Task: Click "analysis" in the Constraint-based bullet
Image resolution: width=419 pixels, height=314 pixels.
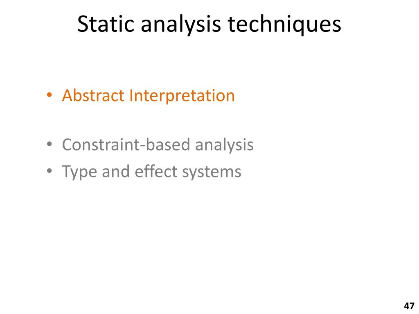Action: [224, 146]
